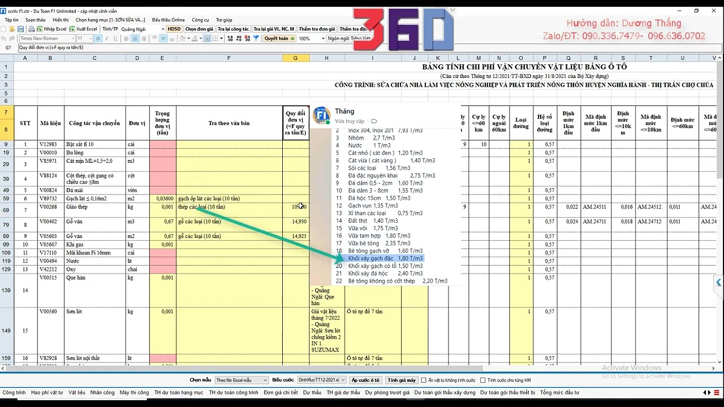Click the merge cells icon
Image resolution: width=724 pixels, height=407 pixels.
[207, 38]
